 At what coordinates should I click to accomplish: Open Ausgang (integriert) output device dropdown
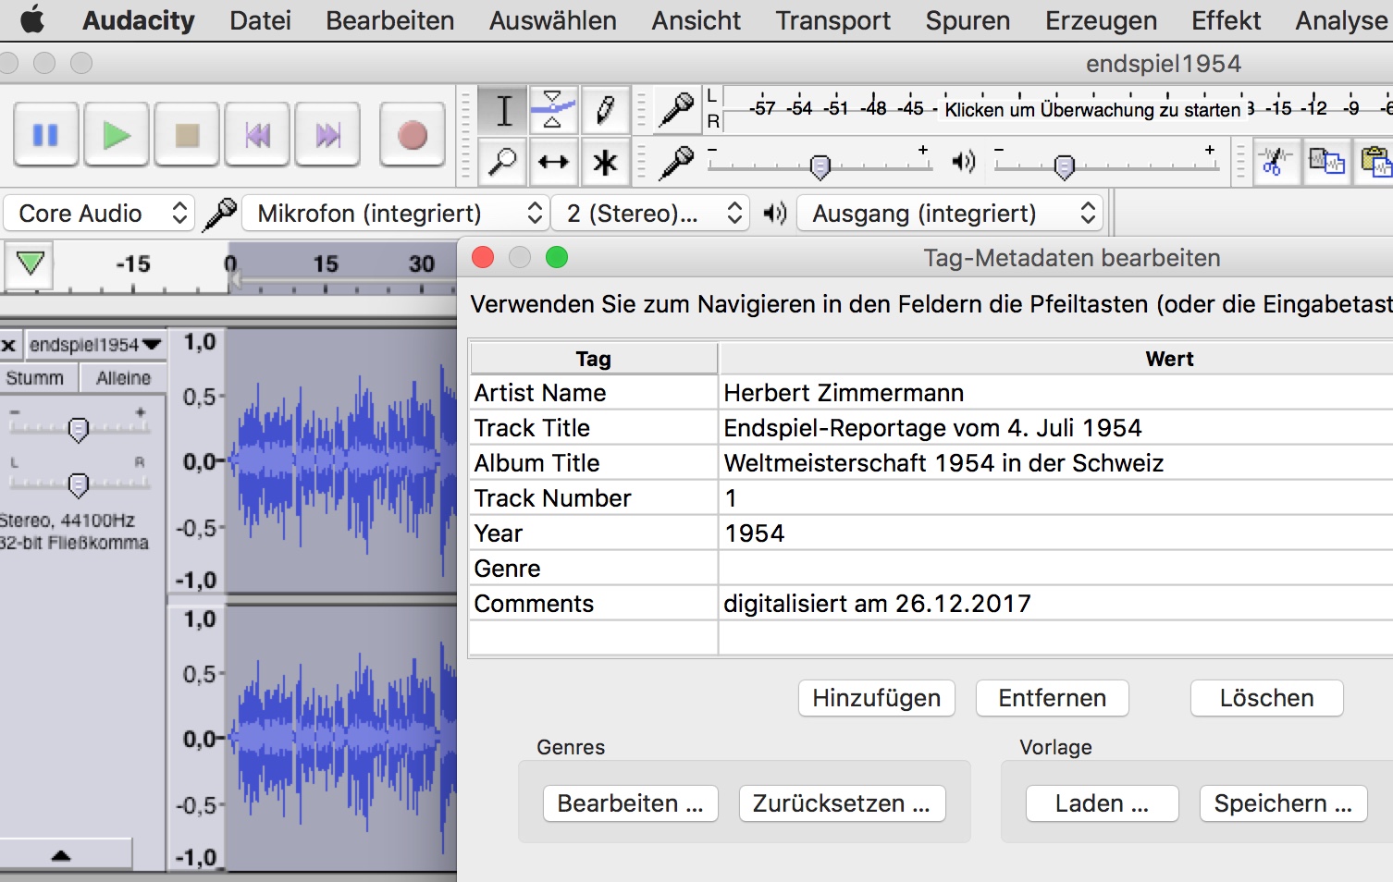click(x=950, y=214)
